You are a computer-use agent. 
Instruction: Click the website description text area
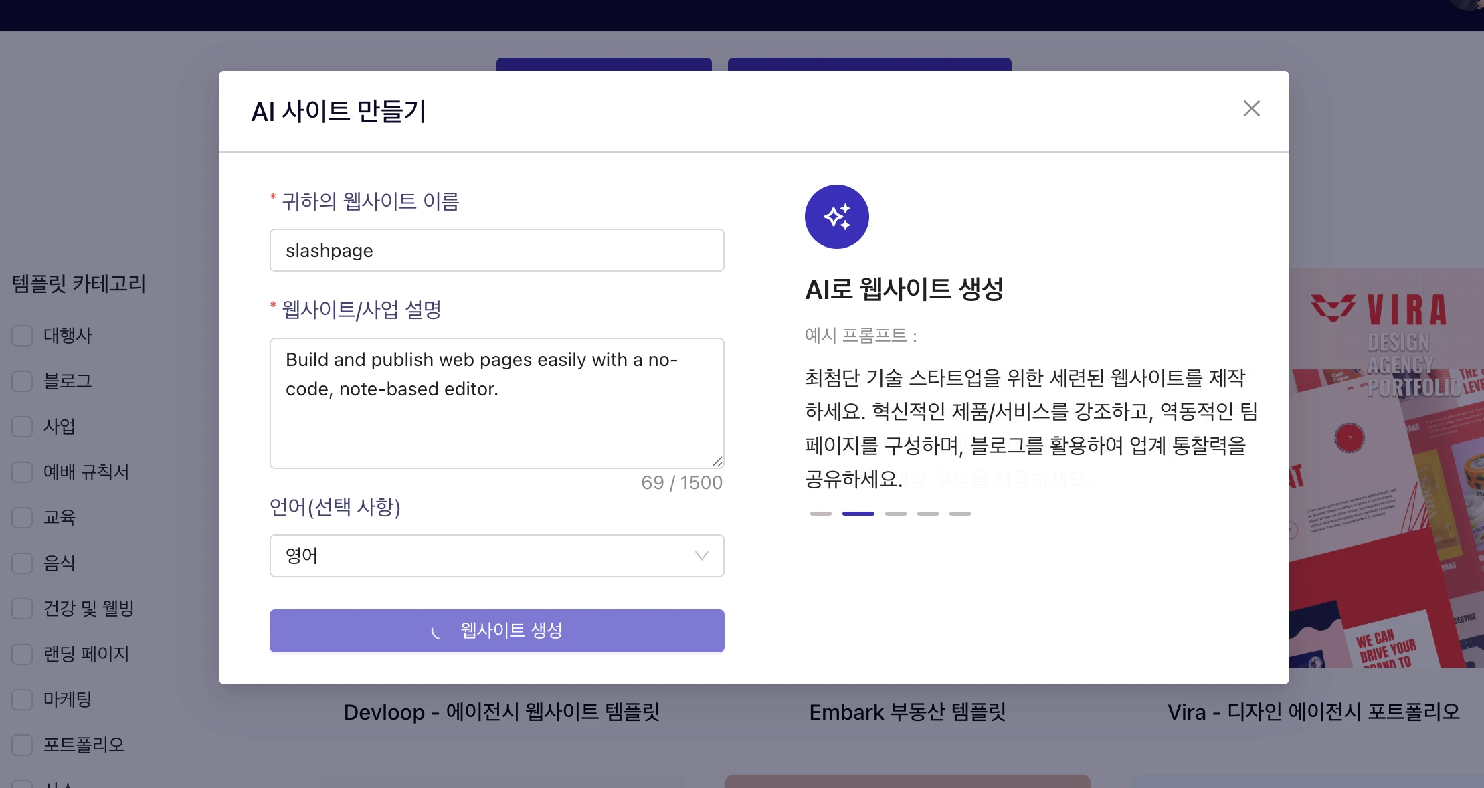(x=496, y=403)
